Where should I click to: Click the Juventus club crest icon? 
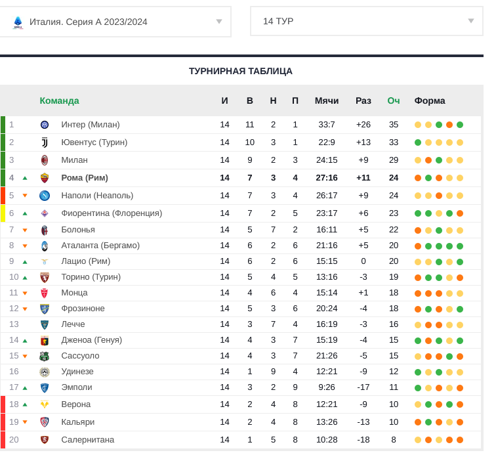45,142
